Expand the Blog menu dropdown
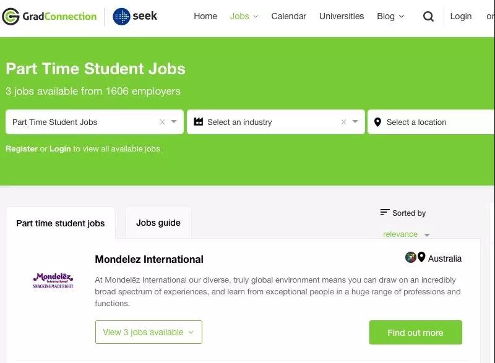 390,17
